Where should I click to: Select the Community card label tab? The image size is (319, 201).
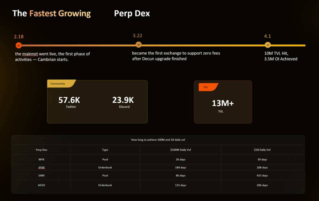click(x=58, y=84)
